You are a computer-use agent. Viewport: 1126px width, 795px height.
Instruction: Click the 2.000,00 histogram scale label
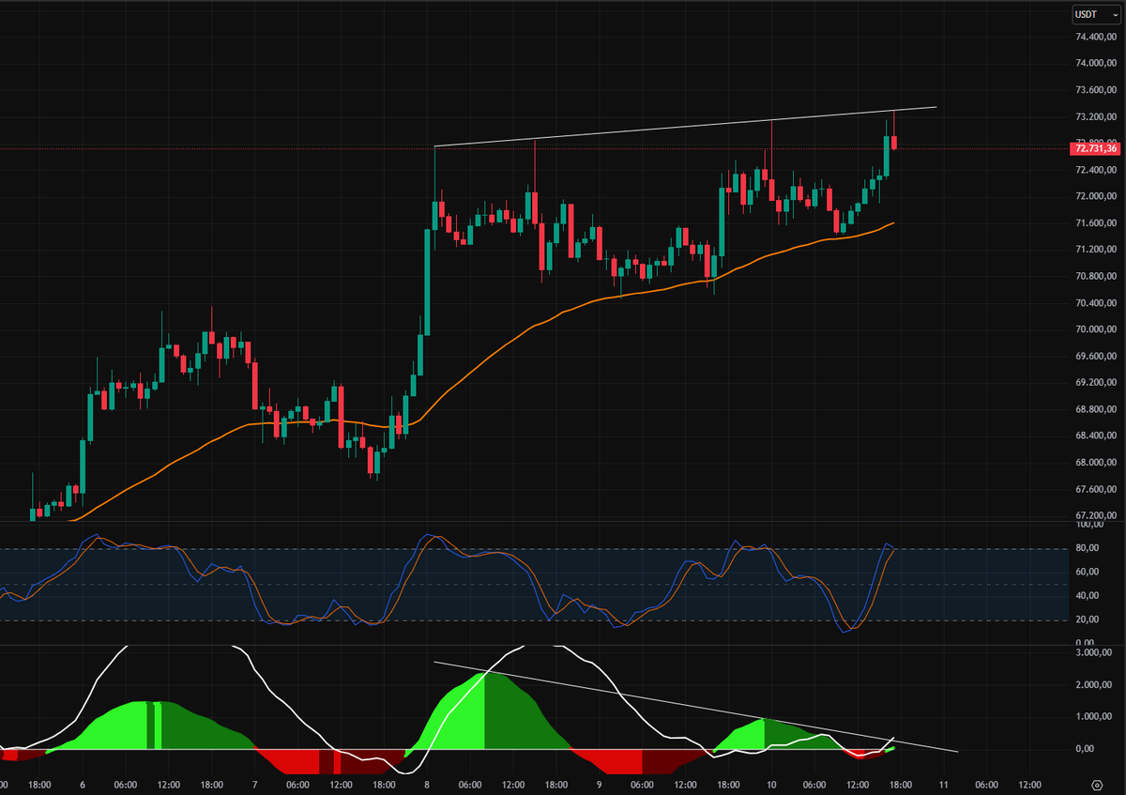click(1092, 684)
